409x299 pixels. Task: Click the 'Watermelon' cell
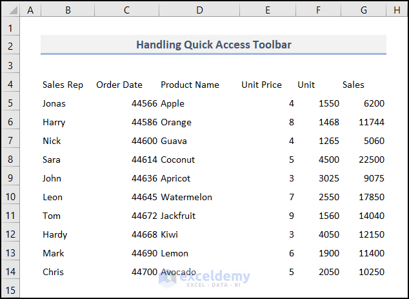click(x=186, y=197)
